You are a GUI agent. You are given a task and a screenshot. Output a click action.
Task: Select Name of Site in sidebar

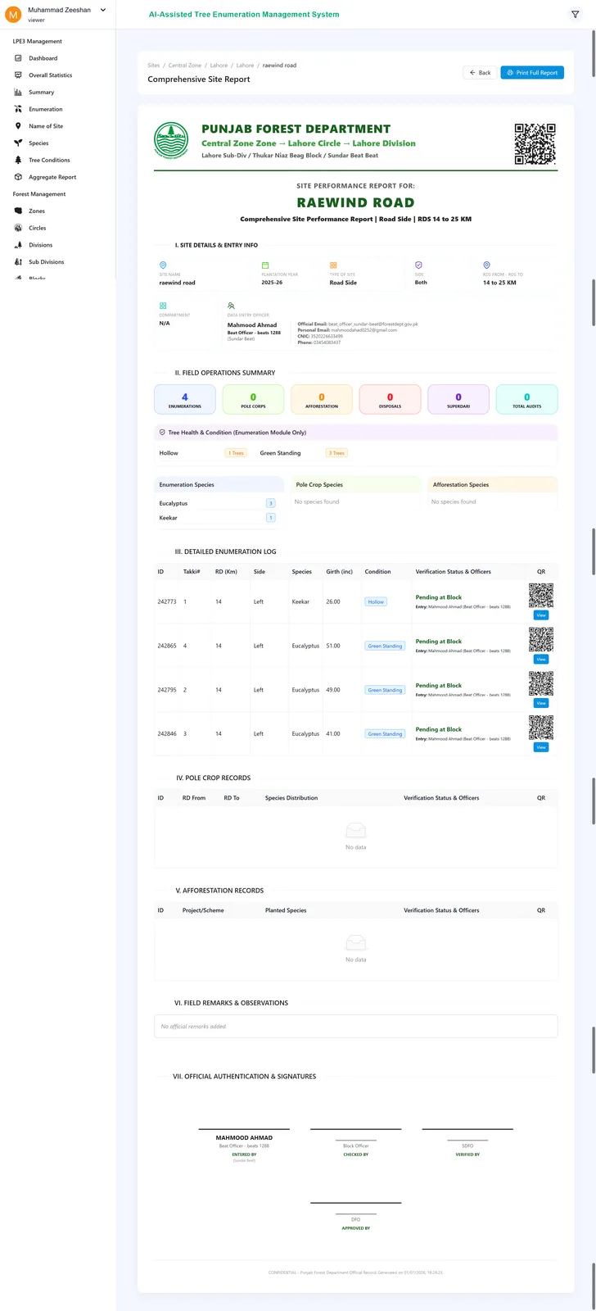pyautogui.click(x=46, y=126)
